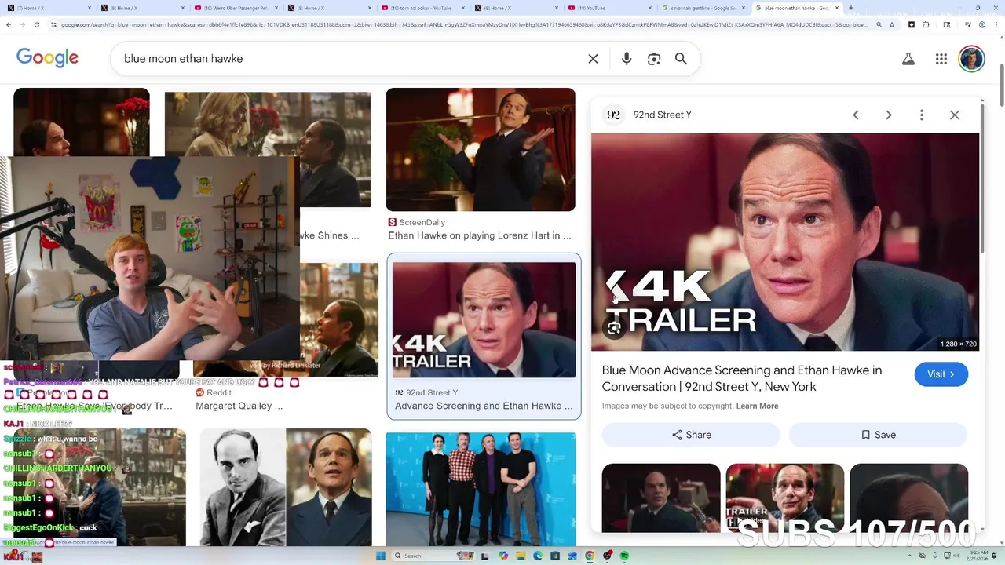Close the blue moon ethan hawke tab
Screen dimensions: 1005x565
pos(837,8)
